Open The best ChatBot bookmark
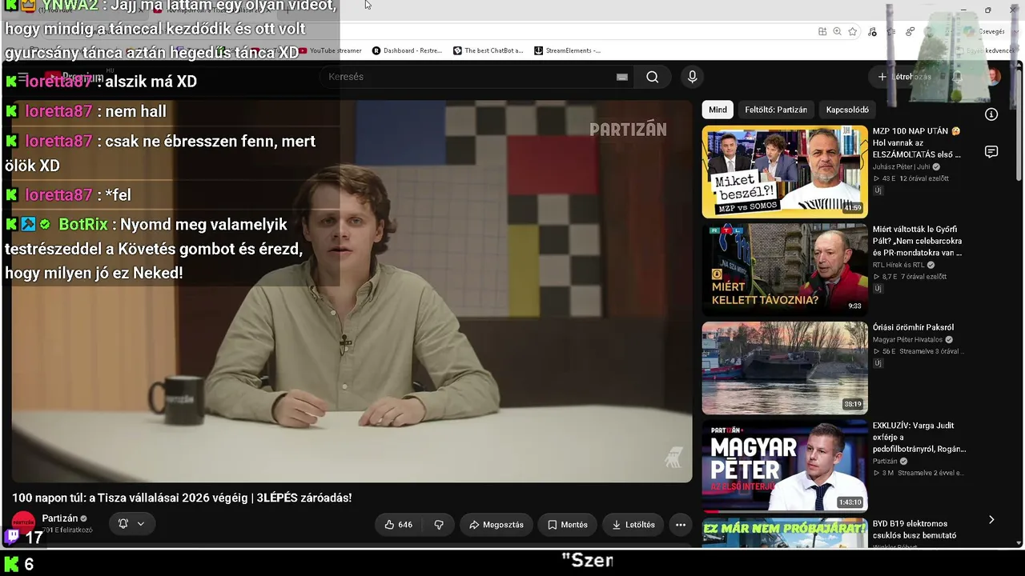Viewport: 1025px width, 576px height. click(x=488, y=50)
